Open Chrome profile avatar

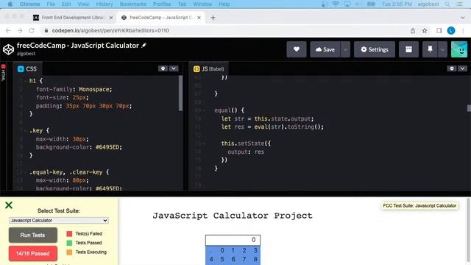451,31
